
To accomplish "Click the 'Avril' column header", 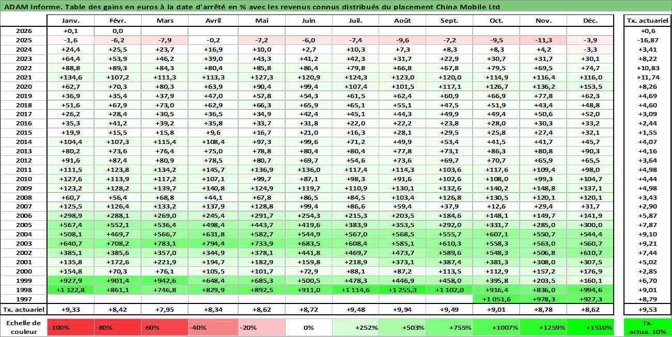I will 213,21.
